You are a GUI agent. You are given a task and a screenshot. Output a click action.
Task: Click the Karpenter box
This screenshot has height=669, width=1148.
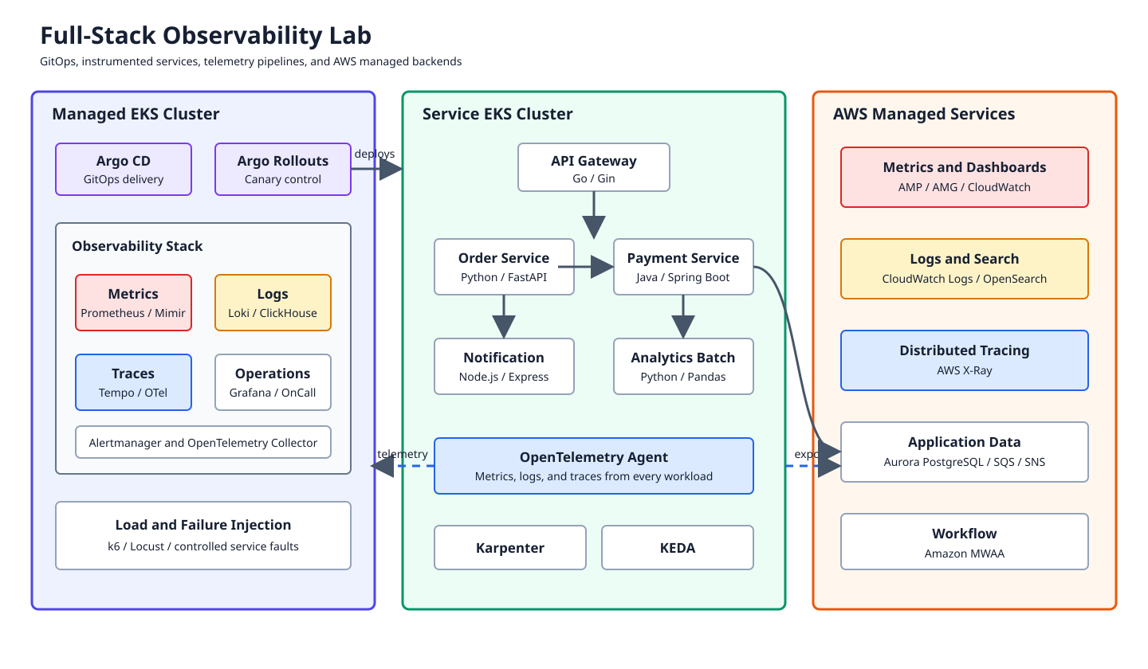pos(510,547)
